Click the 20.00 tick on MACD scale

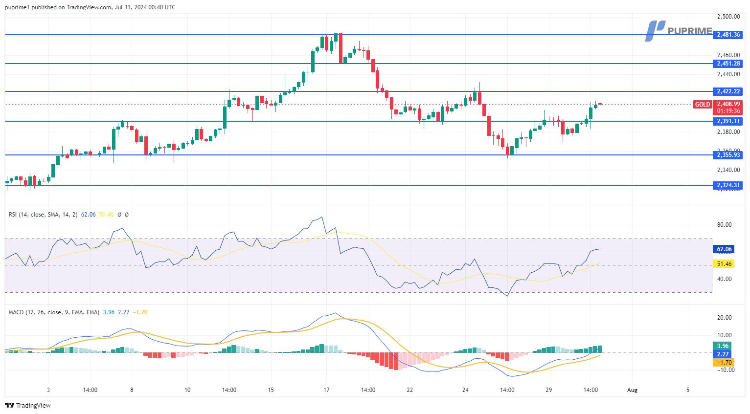pos(724,318)
